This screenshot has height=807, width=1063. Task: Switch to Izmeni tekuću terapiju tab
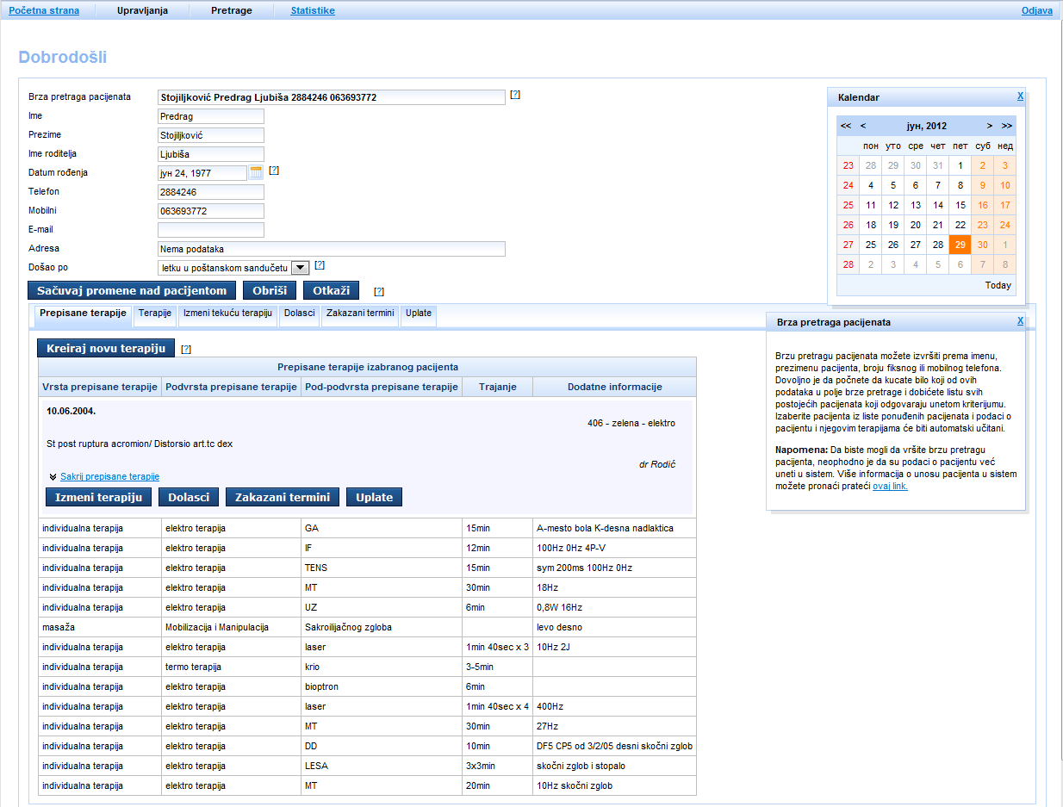pos(227,313)
